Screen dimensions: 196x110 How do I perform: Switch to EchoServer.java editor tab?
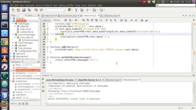coord(69,16)
